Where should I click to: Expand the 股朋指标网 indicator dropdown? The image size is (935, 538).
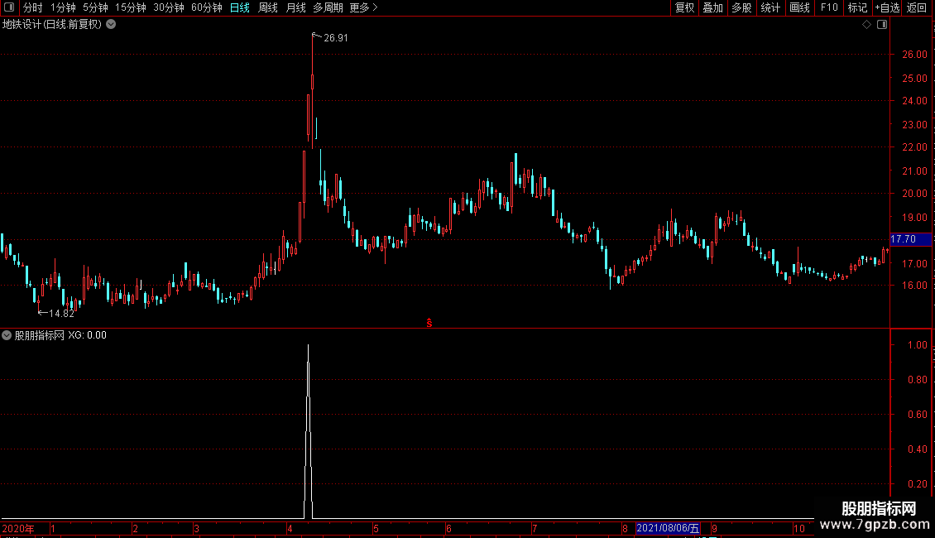[x=7, y=335]
